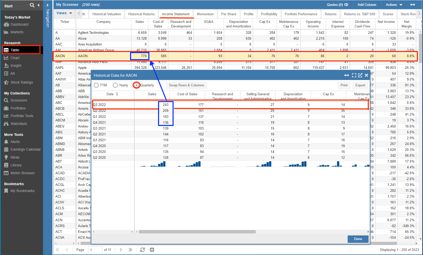Click the AAPL ticker cell
This screenshot has height=255, width=423.
coord(65,68)
